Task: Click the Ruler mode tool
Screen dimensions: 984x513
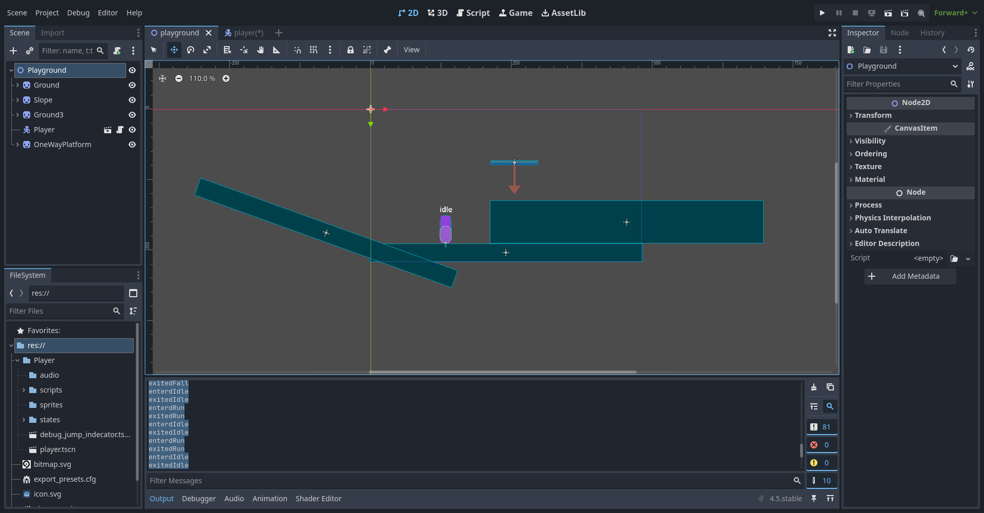Action: [x=277, y=50]
